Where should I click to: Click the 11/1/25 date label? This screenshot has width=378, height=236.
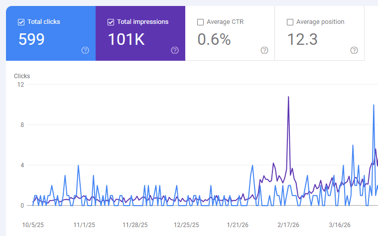coord(84,225)
